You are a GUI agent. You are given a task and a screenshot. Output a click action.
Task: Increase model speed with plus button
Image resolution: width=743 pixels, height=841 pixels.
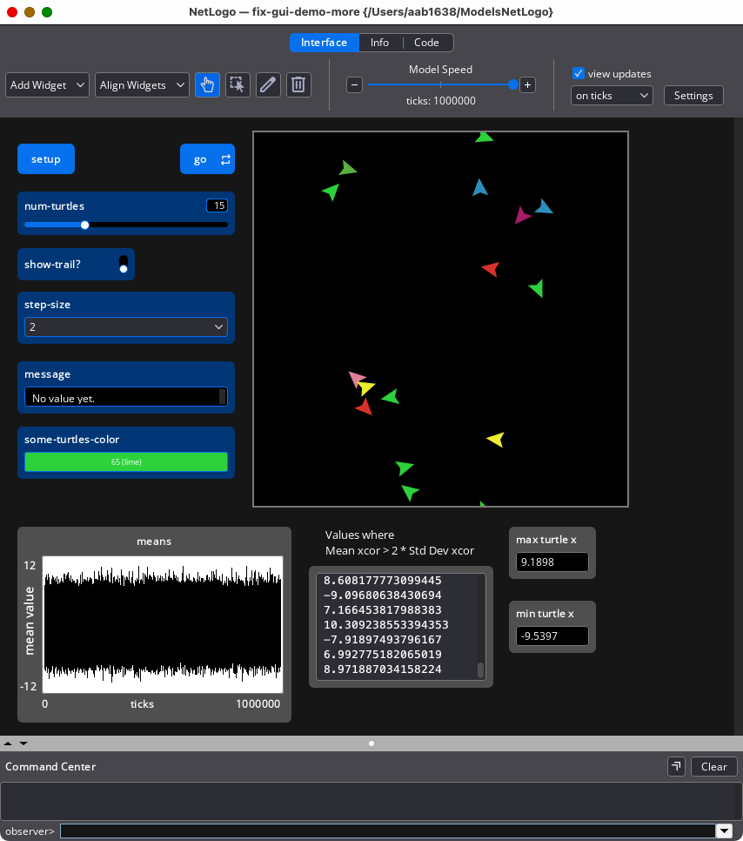click(527, 84)
